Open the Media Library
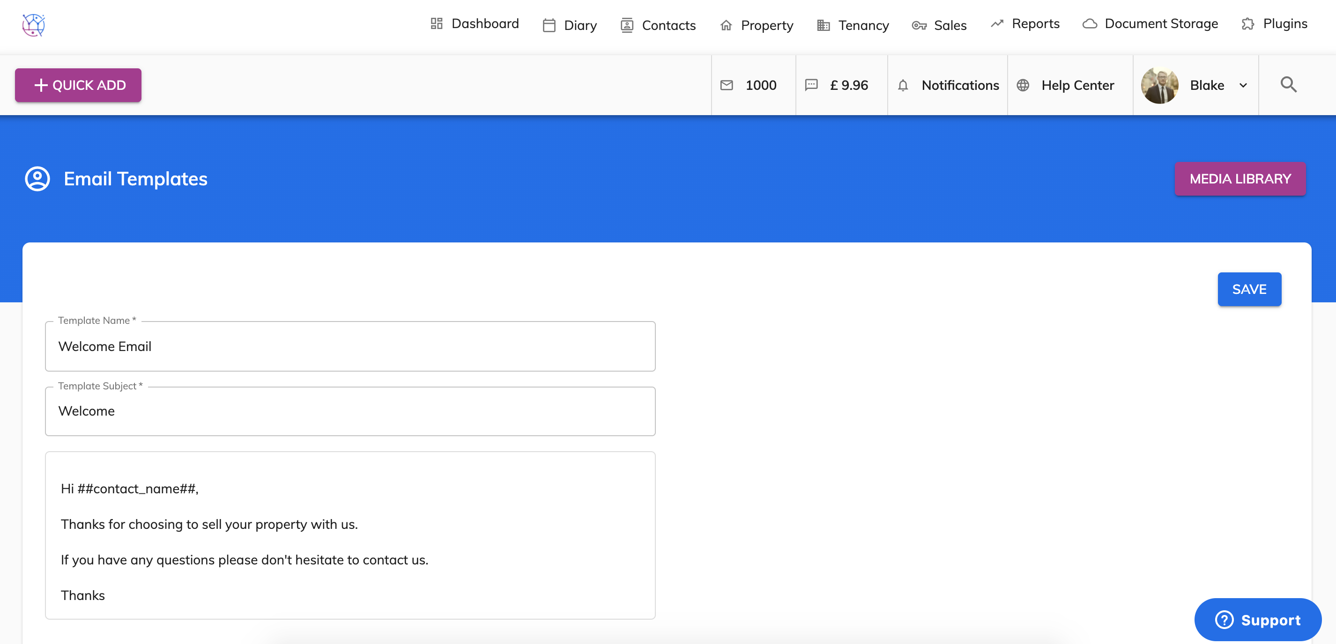1336x644 pixels. point(1240,179)
